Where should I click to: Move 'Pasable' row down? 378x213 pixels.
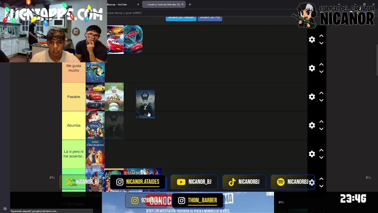pos(321,100)
